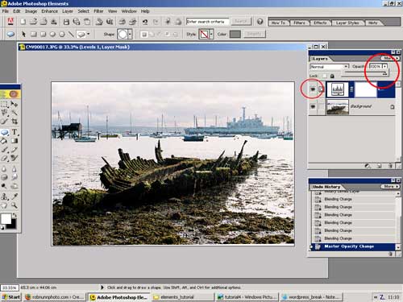The height and width of the screenshot is (302, 403).
Task: Switch to tutorial4 Windows Picture taskbar item
Action: click(248, 297)
